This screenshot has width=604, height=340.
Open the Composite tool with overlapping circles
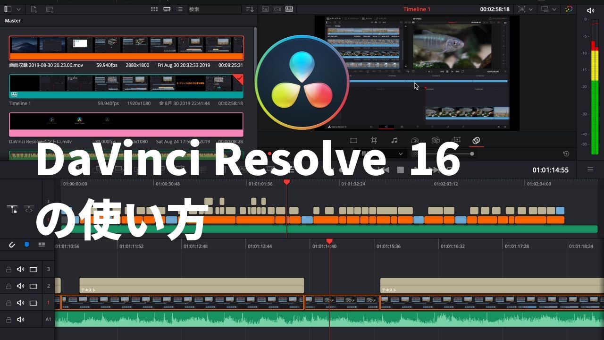476,140
